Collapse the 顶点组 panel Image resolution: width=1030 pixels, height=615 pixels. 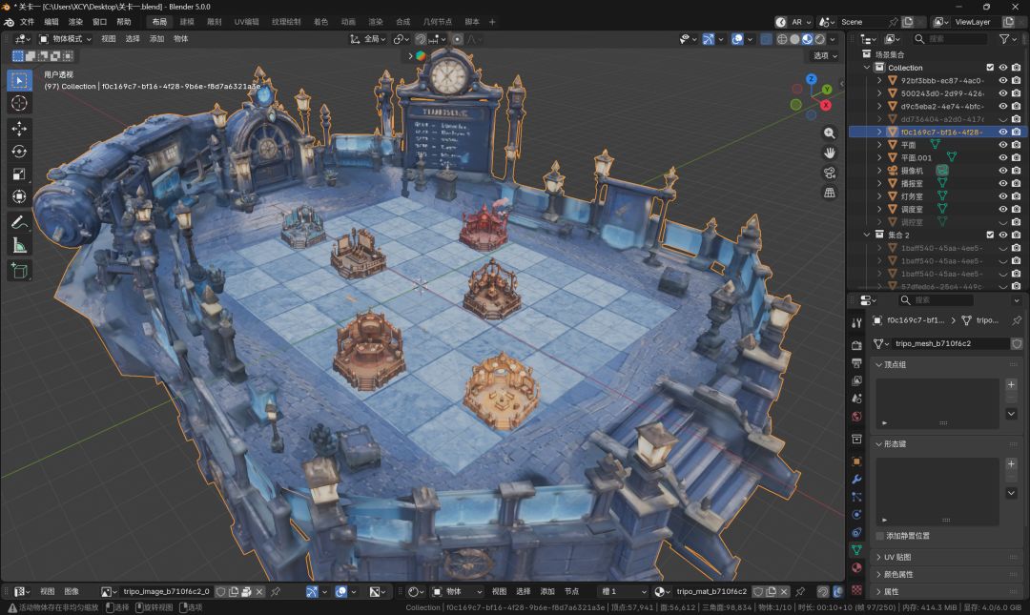[879, 364]
